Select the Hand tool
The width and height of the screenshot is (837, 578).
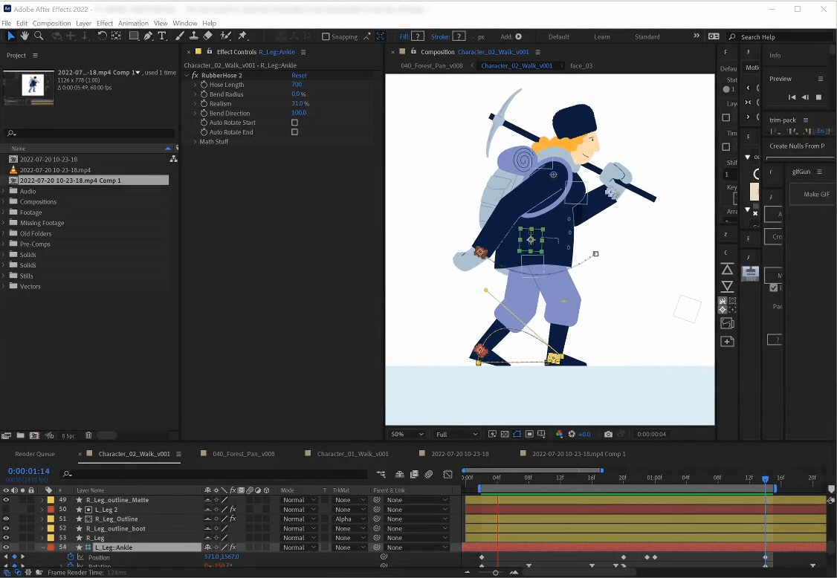tap(25, 36)
